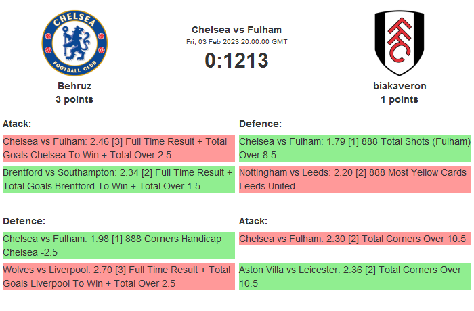Image resolution: width=474 pixels, height=311 pixels.
Task: Click the Chelsea vs Fulham match title
Action: (x=236, y=30)
